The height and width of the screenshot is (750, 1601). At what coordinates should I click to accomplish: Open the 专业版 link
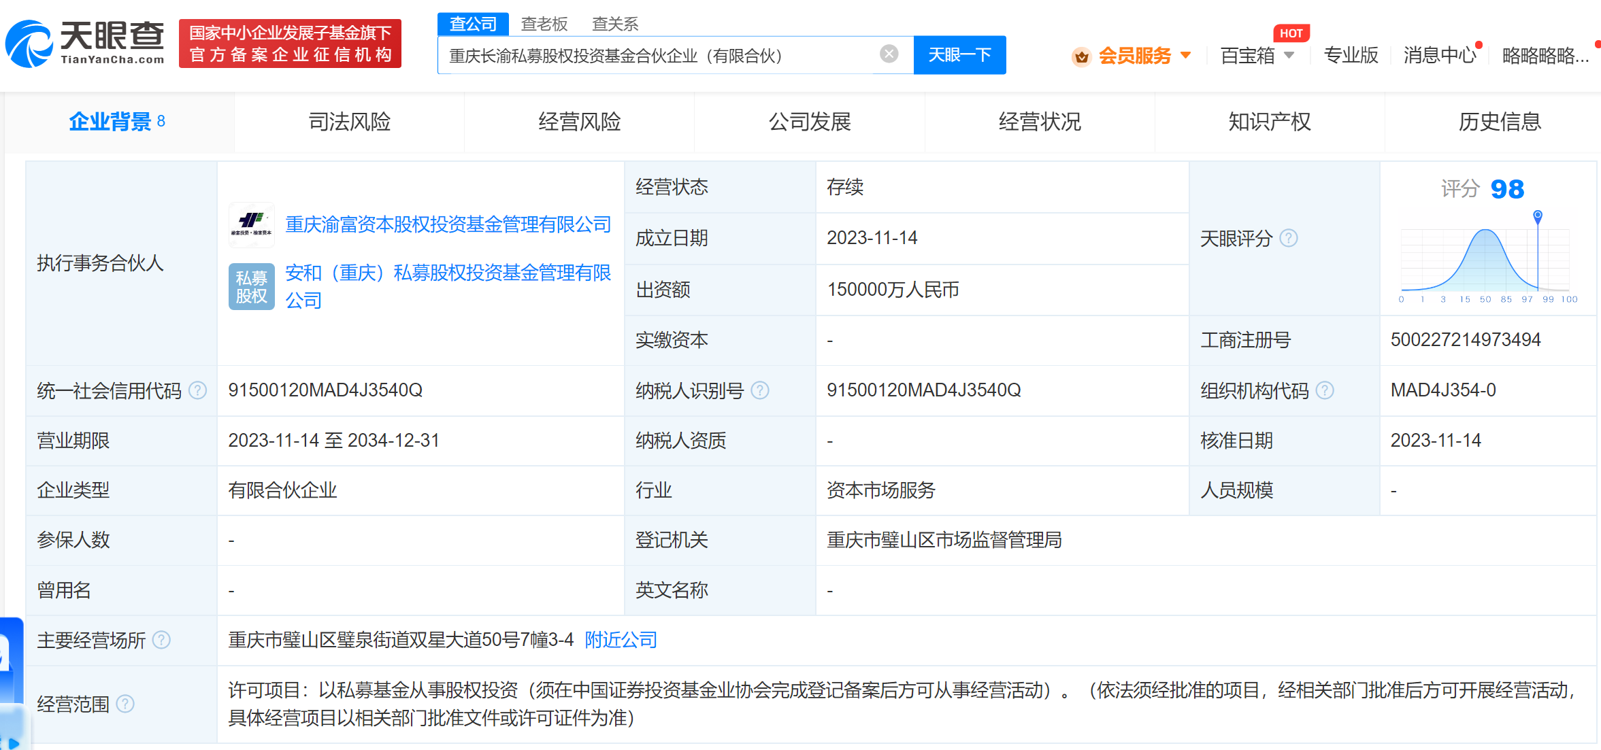(x=1351, y=55)
